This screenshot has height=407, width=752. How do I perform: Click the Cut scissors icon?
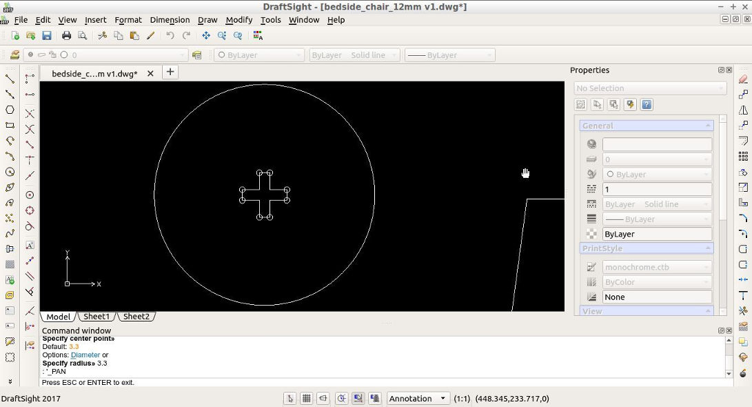[x=102, y=35]
